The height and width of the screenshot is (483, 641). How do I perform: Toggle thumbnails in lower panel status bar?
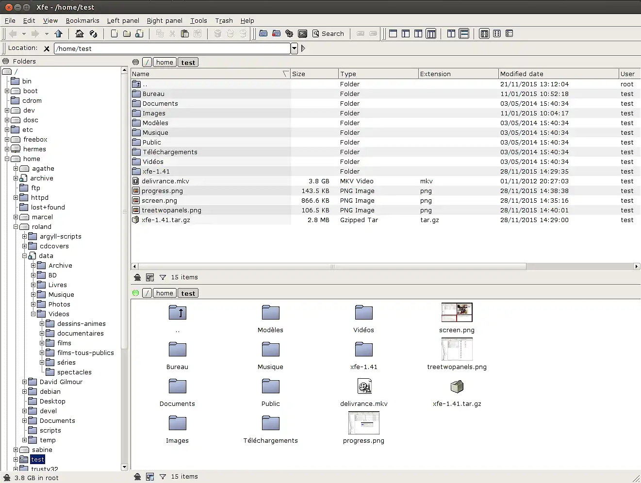point(150,477)
